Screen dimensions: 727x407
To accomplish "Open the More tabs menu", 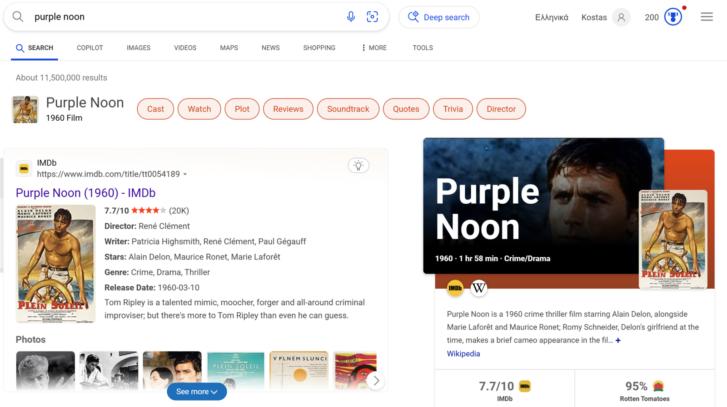I will pos(374,48).
